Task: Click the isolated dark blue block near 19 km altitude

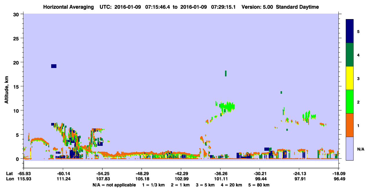Action: (54, 66)
